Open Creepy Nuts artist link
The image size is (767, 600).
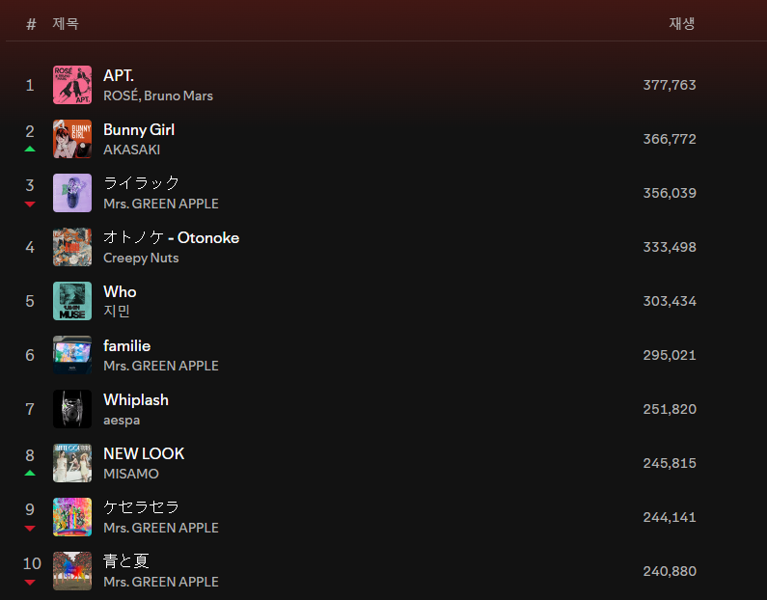(x=141, y=258)
